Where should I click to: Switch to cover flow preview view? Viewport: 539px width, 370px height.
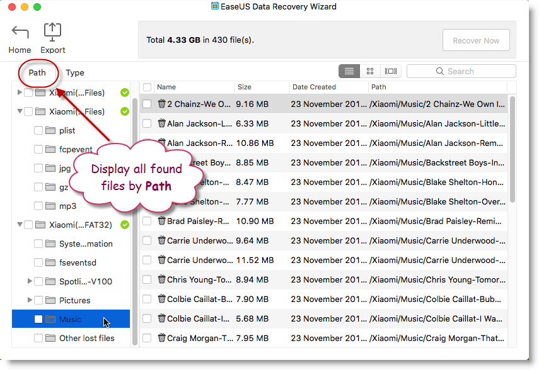pyautogui.click(x=391, y=71)
